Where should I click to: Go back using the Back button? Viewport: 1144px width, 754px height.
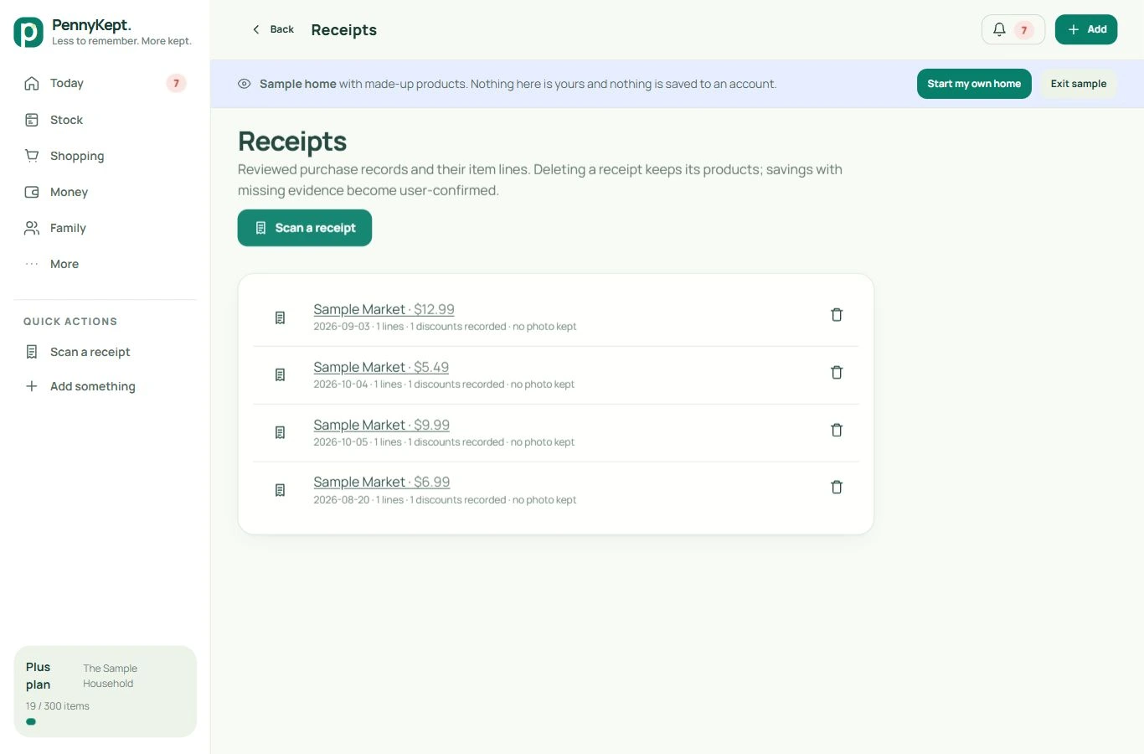(273, 29)
